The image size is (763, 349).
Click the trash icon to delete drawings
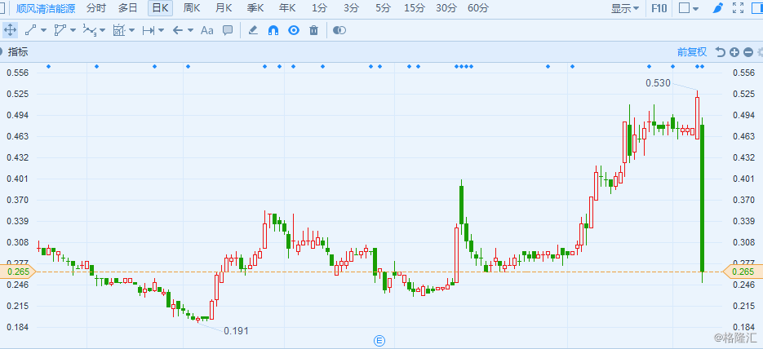pos(313,30)
